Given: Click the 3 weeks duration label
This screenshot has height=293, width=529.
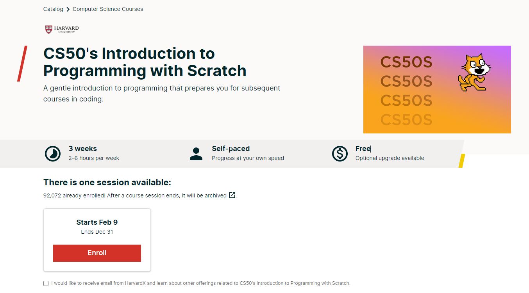Looking at the screenshot, I should pos(83,149).
